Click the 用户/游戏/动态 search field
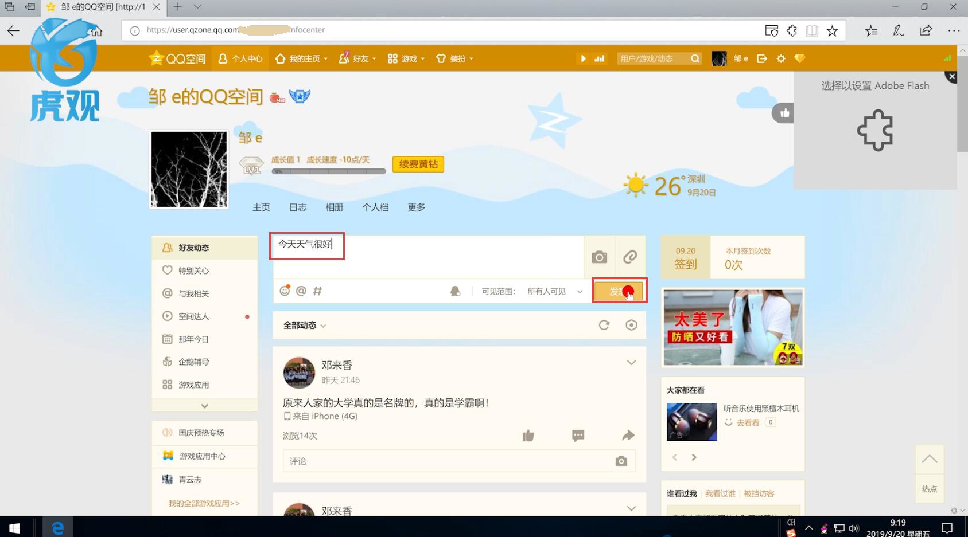The height and width of the screenshot is (537, 968). point(652,58)
